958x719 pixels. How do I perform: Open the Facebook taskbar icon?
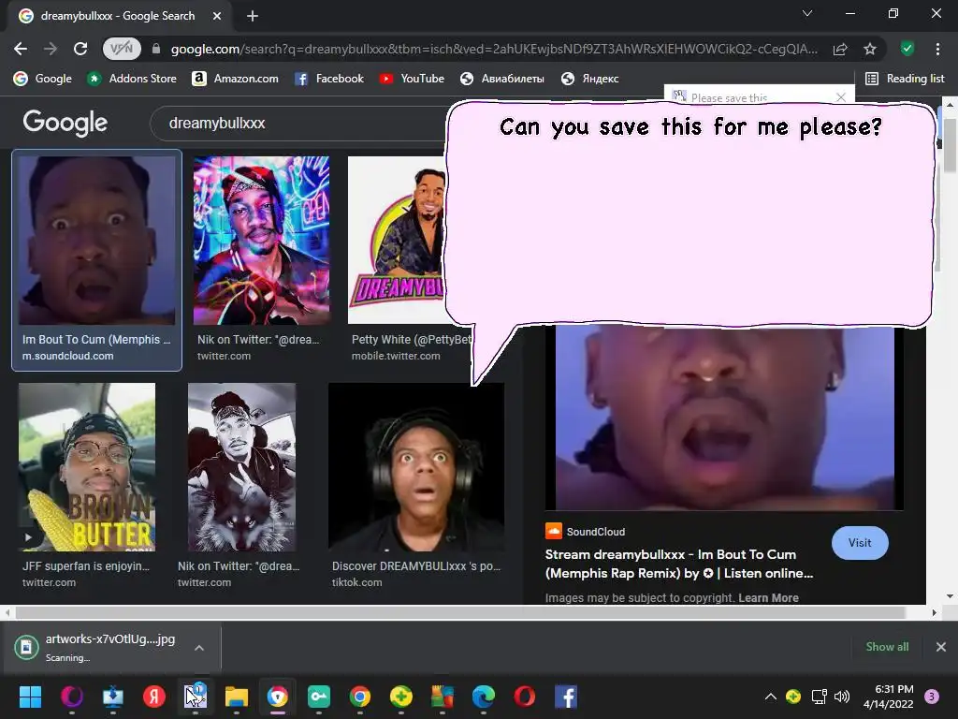click(x=566, y=697)
